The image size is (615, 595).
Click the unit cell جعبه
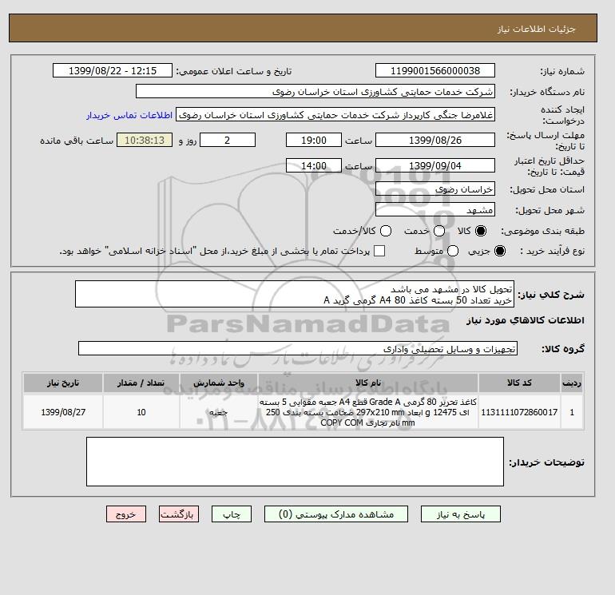point(219,412)
